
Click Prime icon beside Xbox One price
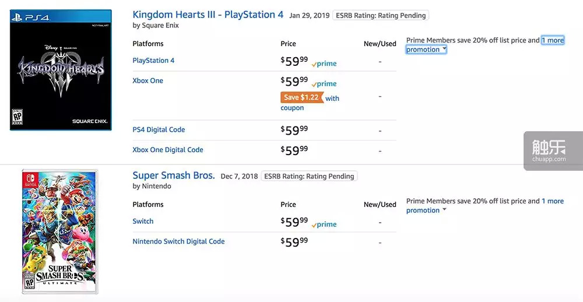tap(324, 84)
